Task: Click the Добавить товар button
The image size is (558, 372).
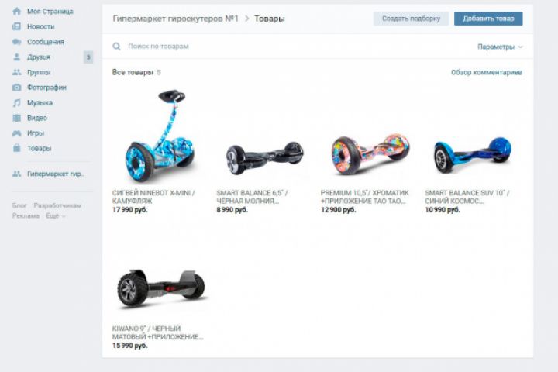Action: pyautogui.click(x=488, y=19)
